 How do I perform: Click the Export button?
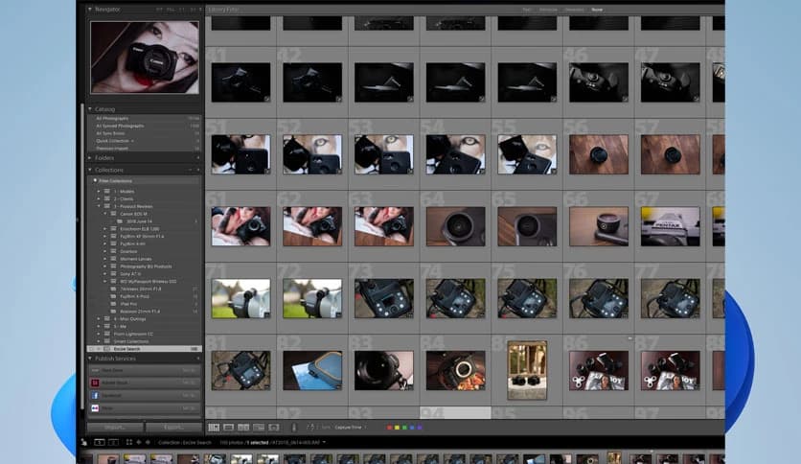[x=173, y=427]
